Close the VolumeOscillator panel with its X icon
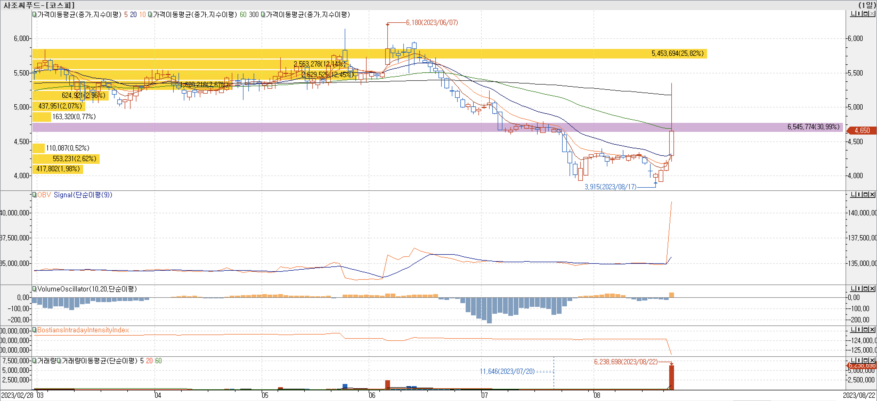Image resolution: width=877 pixels, height=401 pixels. (x=872, y=289)
